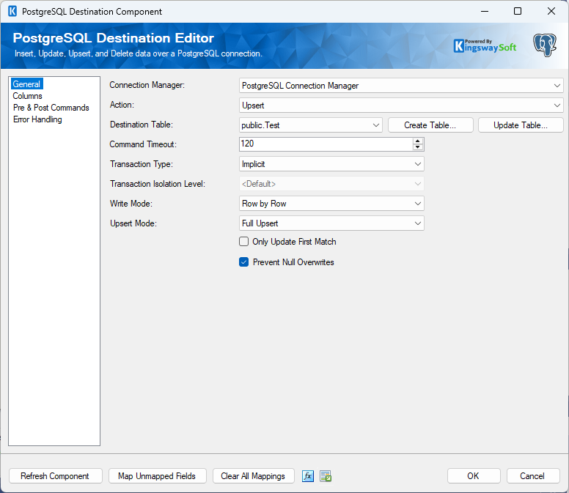Image resolution: width=569 pixels, height=493 pixels.
Task: Expand the Transaction Type dropdown
Action: [331, 164]
